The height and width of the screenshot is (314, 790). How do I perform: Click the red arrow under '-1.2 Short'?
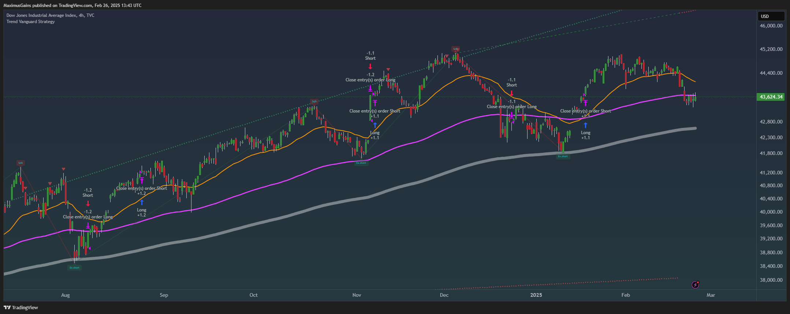(x=88, y=203)
